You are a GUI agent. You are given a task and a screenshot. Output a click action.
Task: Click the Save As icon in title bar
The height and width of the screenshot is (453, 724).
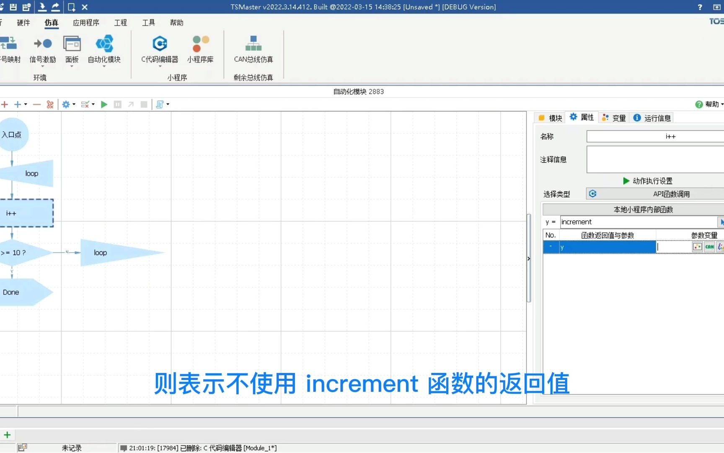pos(26,7)
